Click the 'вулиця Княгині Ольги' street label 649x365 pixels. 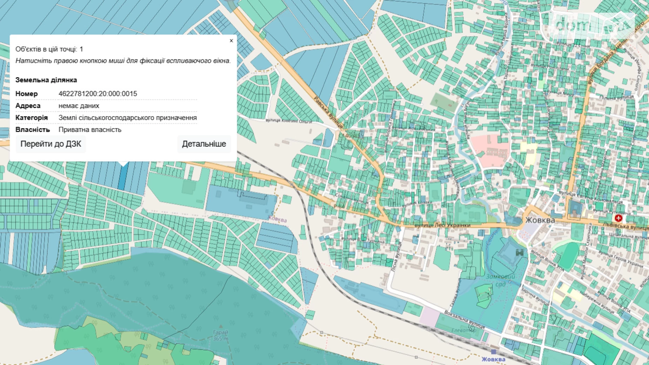pos(289,121)
